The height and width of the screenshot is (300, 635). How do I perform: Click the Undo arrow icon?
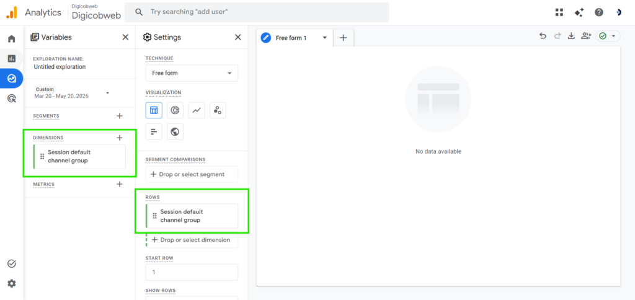click(x=543, y=36)
